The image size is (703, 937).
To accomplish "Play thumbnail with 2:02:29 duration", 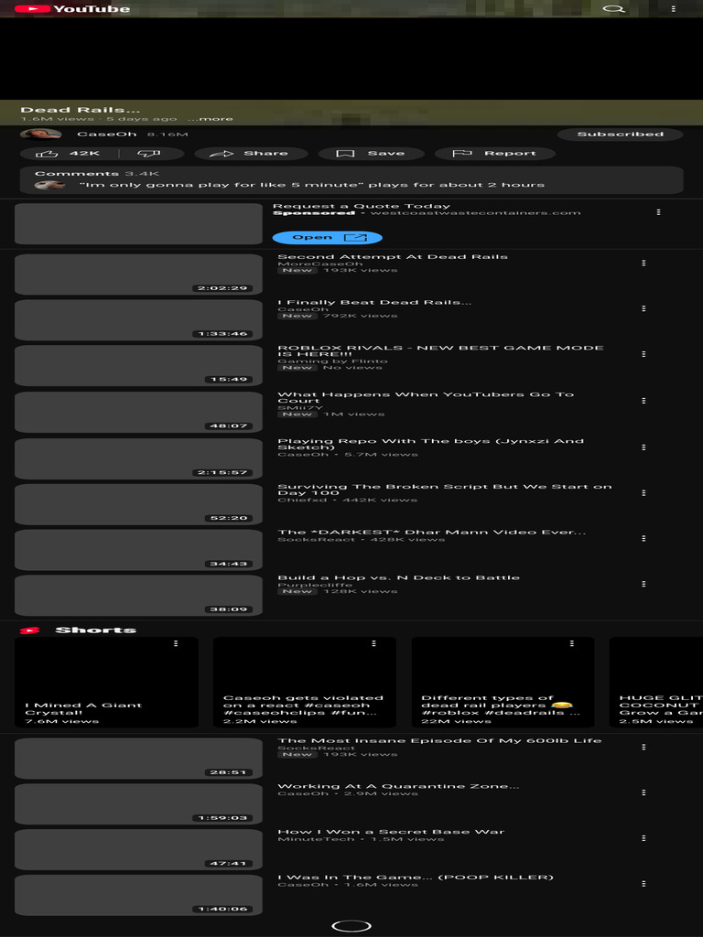I will coord(138,275).
